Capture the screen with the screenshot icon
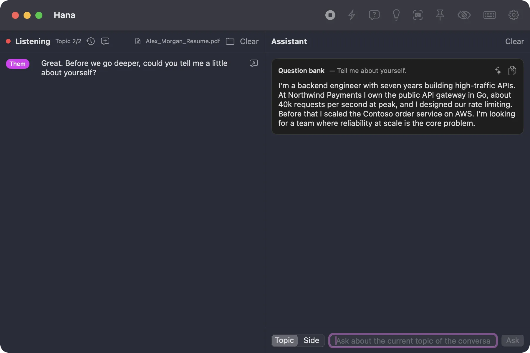The width and height of the screenshot is (530, 353). coord(418,15)
